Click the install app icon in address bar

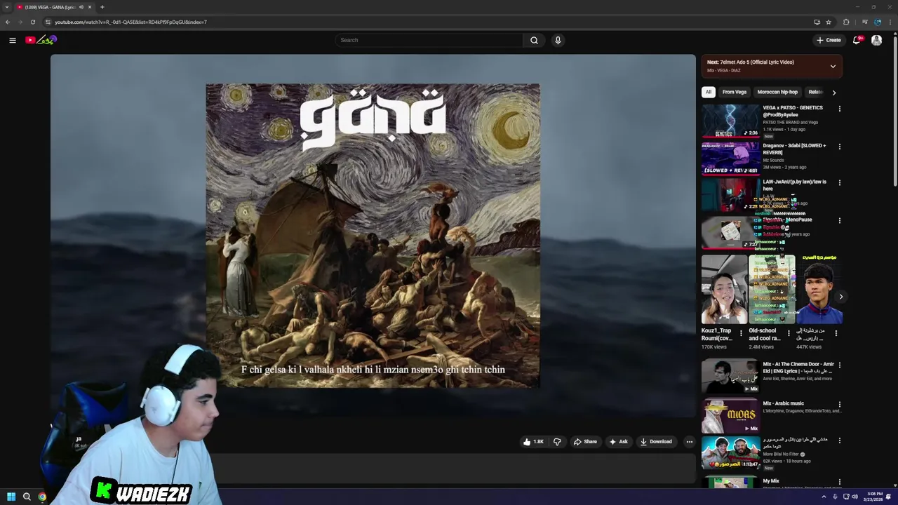817,22
